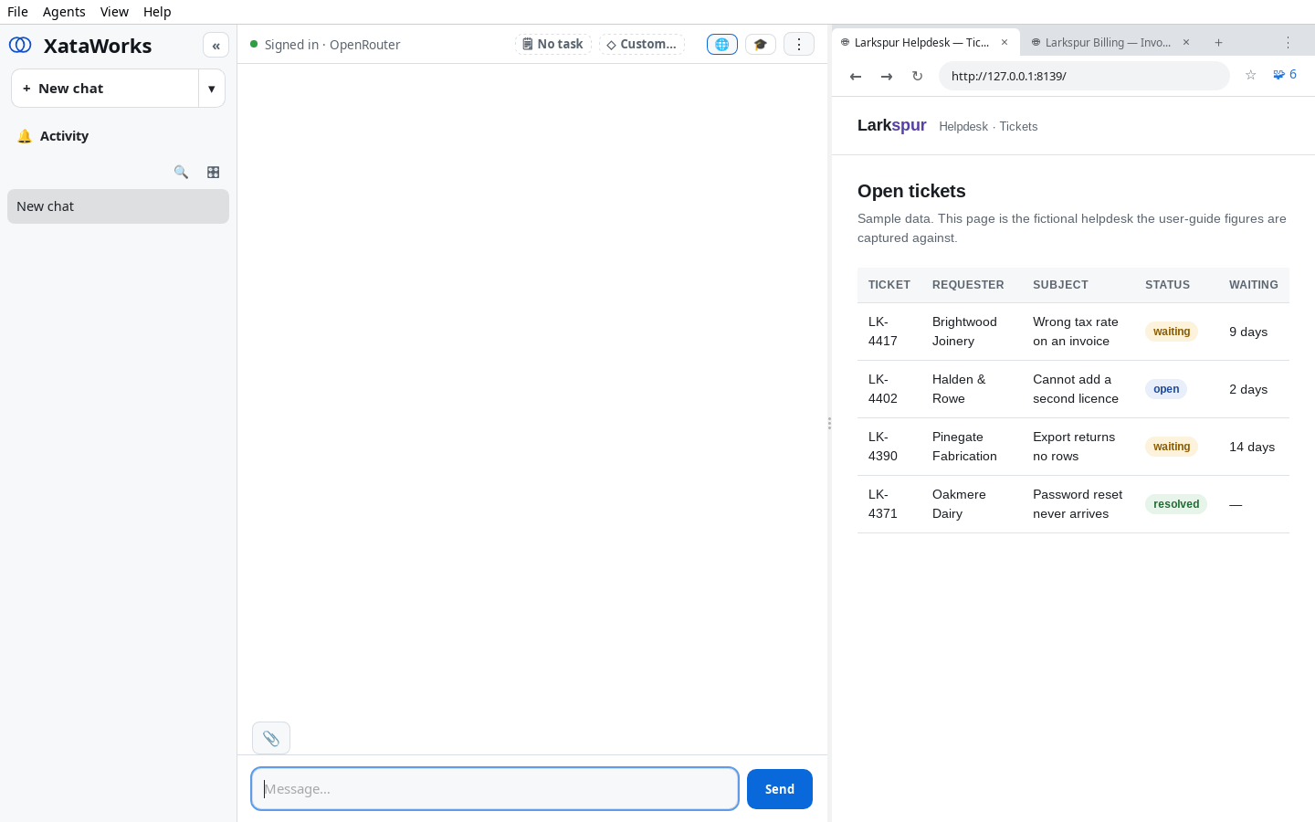Click the open status badge
1315x822 pixels.
point(1166,389)
